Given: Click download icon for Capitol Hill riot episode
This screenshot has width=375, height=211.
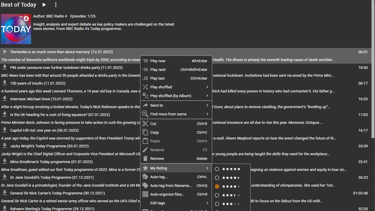Looking at the screenshot, I should [5, 130].
